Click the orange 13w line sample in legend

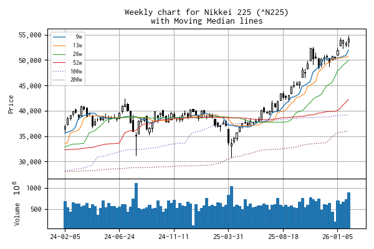59,45
